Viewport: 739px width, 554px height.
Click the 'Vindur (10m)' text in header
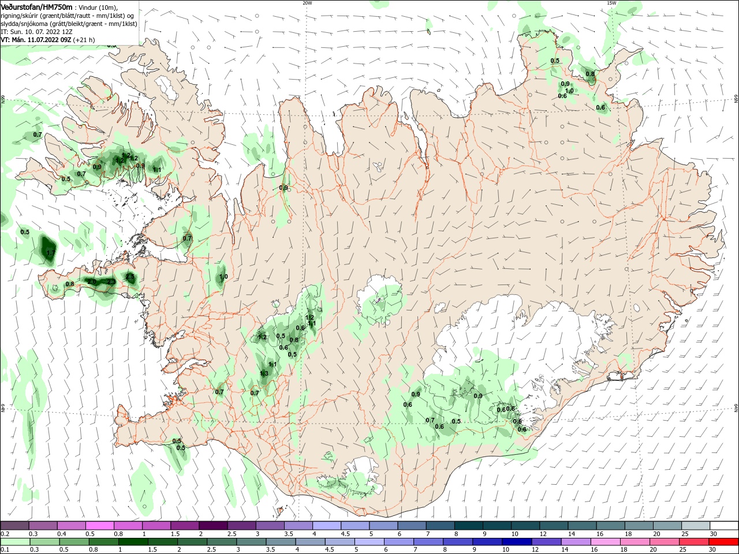tap(99, 8)
